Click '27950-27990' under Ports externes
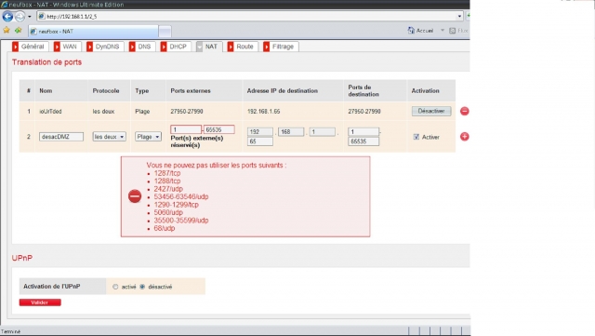 [187, 112]
